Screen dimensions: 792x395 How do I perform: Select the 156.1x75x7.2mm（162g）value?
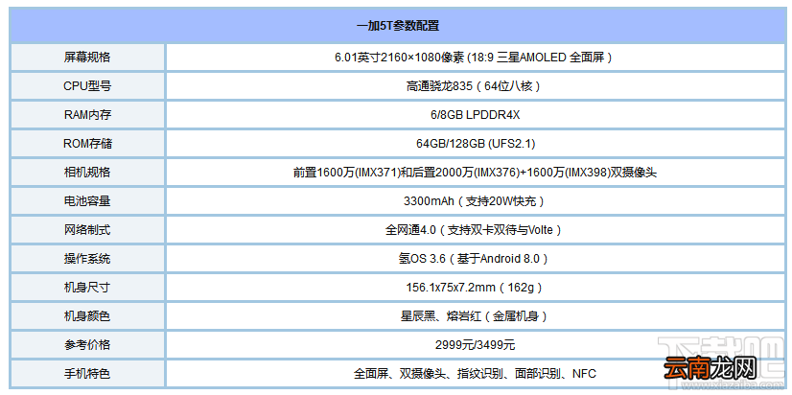(x=474, y=288)
